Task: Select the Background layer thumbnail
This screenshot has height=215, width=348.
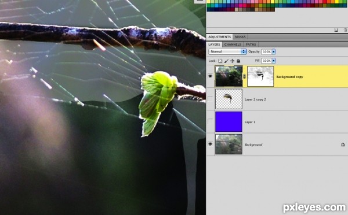Action: click(229, 144)
